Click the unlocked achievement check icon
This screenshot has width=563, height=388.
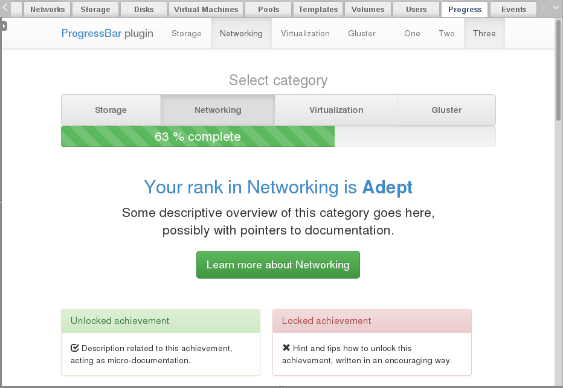[x=75, y=348]
